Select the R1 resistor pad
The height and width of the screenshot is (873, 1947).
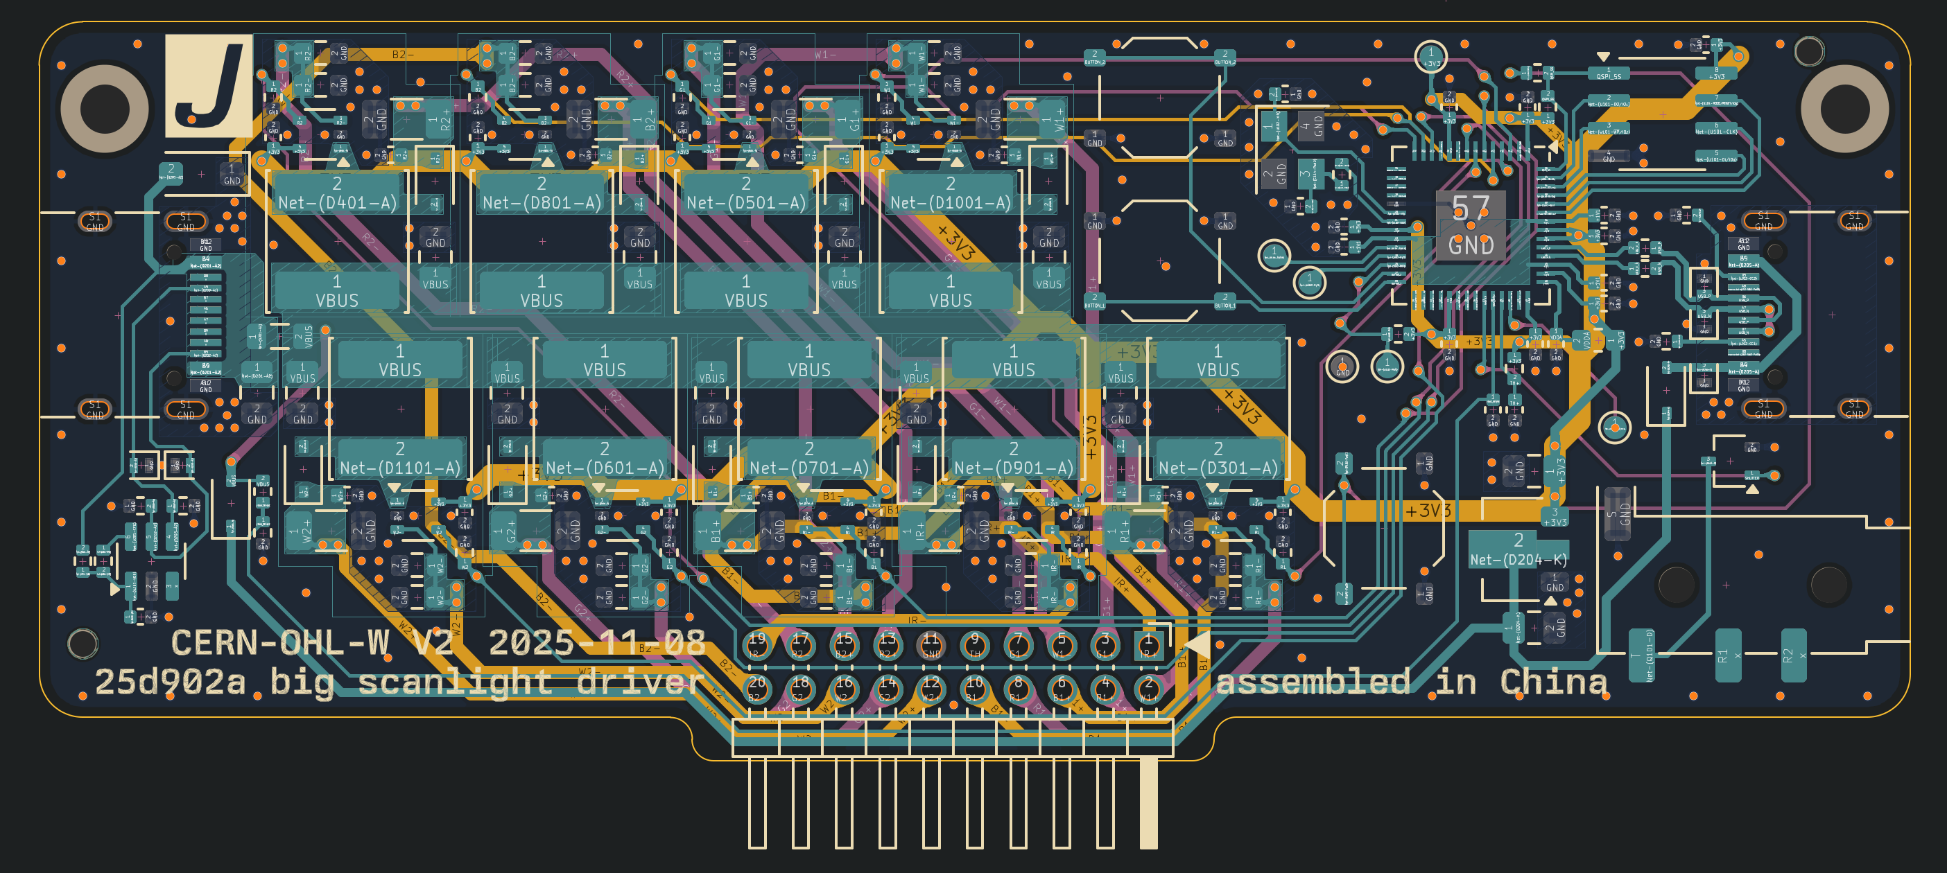pyautogui.click(x=1728, y=655)
